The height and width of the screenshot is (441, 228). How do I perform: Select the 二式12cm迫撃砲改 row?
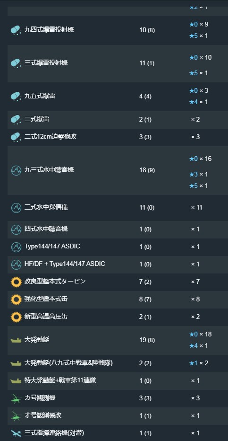point(118,137)
